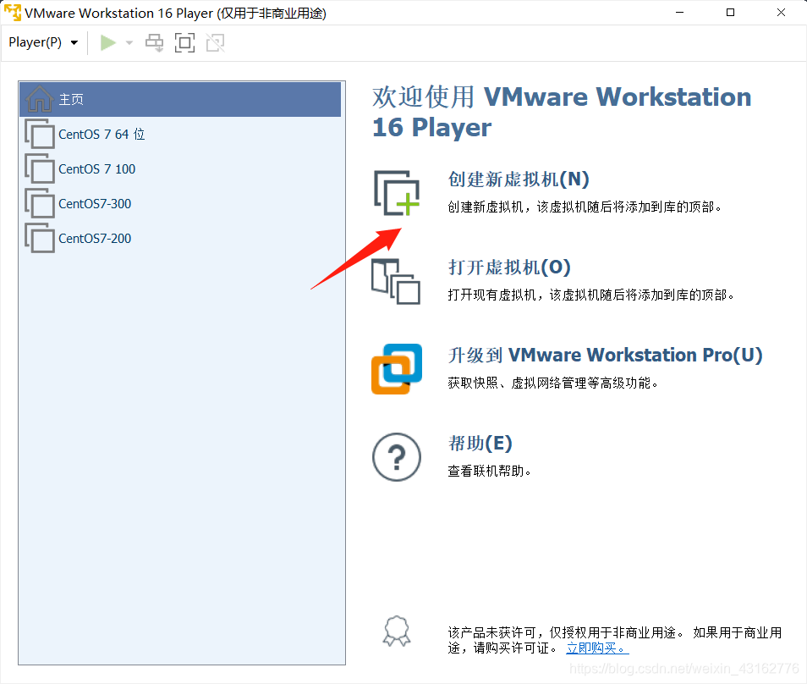Click the question mark help icon
807x684 pixels.
click(397, 457)
